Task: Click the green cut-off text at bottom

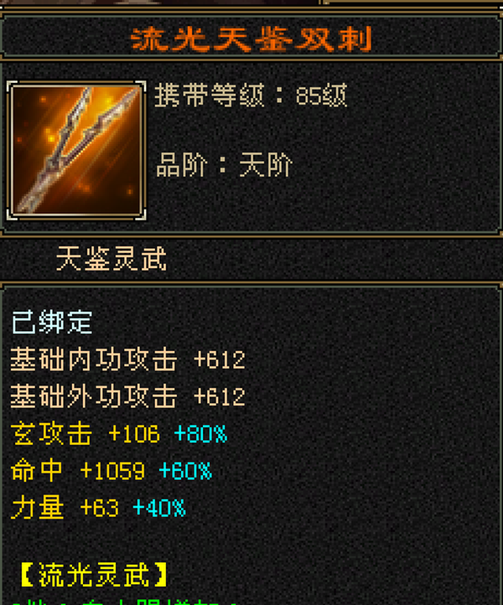Action: tap(123, 602)
